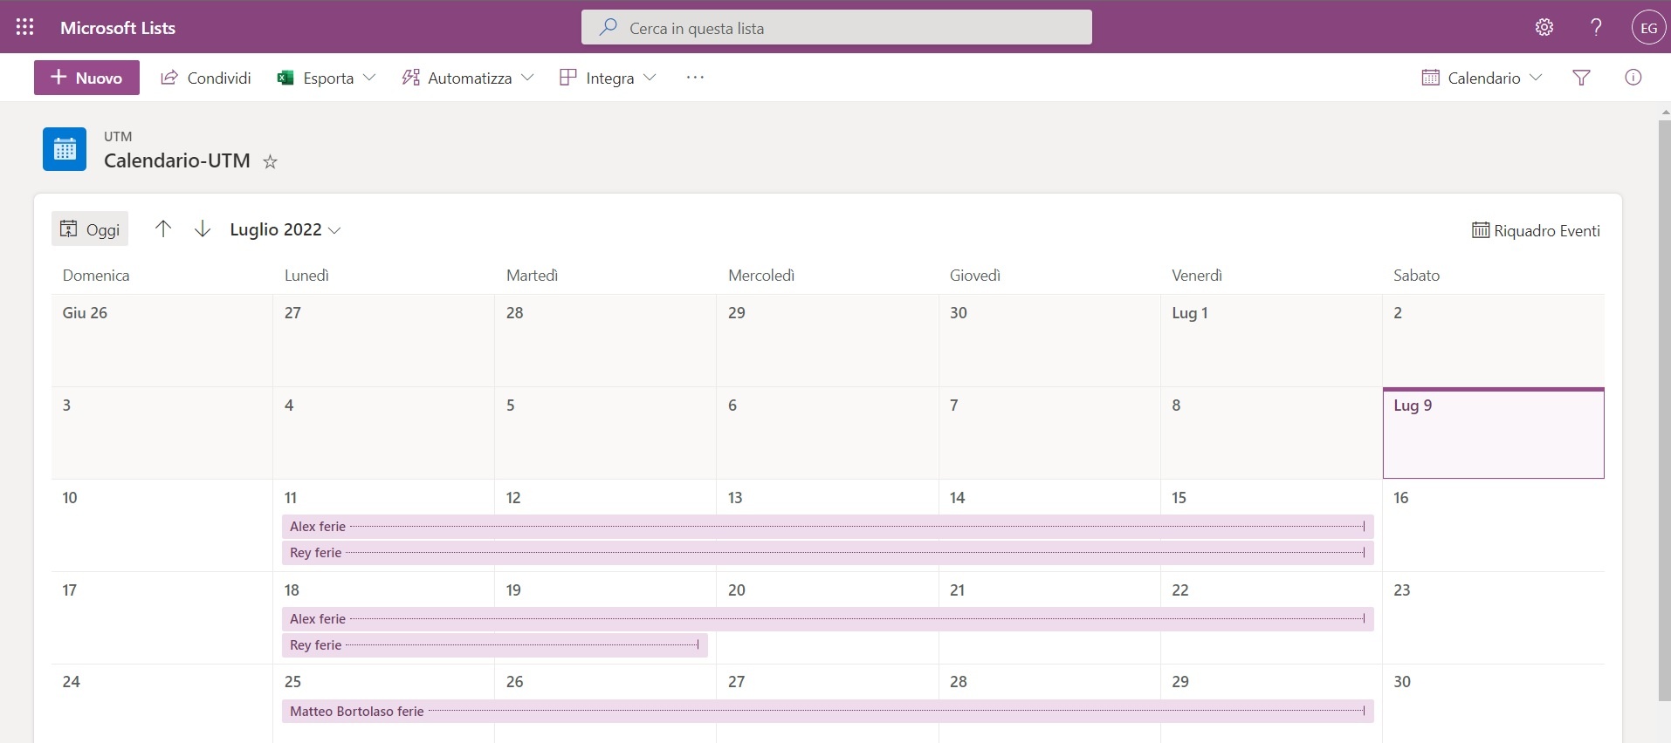Select the Giu 26 day cell
The image size is (1671, 743).
click(x=162, y=341)
